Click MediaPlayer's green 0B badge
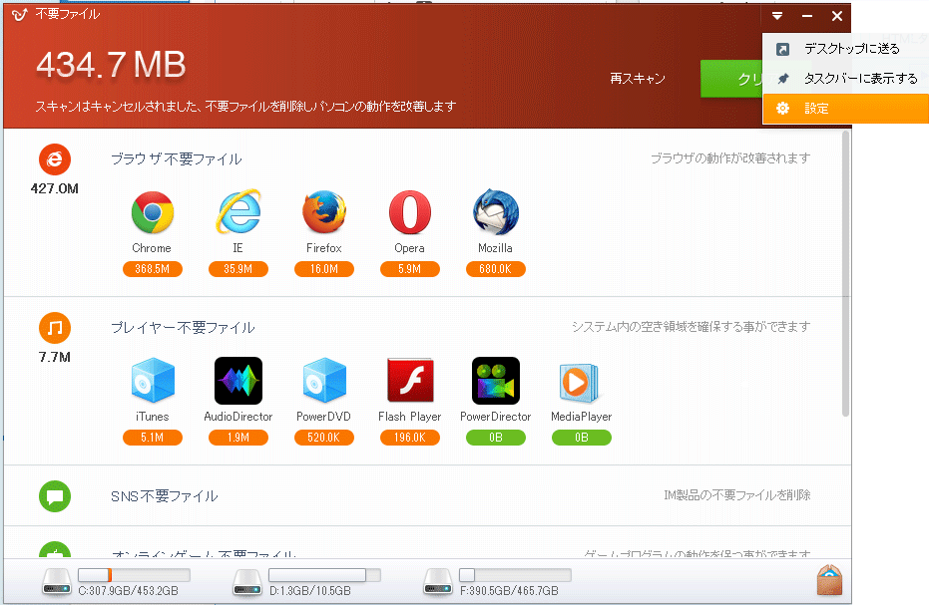The width and height of the screenshot is (929, 605). coord(581,439)
